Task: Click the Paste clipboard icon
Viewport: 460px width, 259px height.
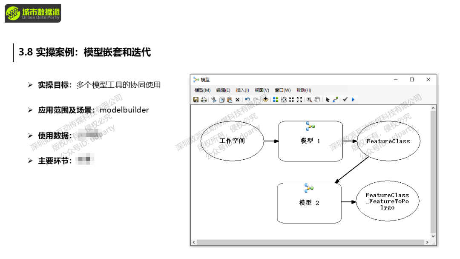Action: point(230,100)
